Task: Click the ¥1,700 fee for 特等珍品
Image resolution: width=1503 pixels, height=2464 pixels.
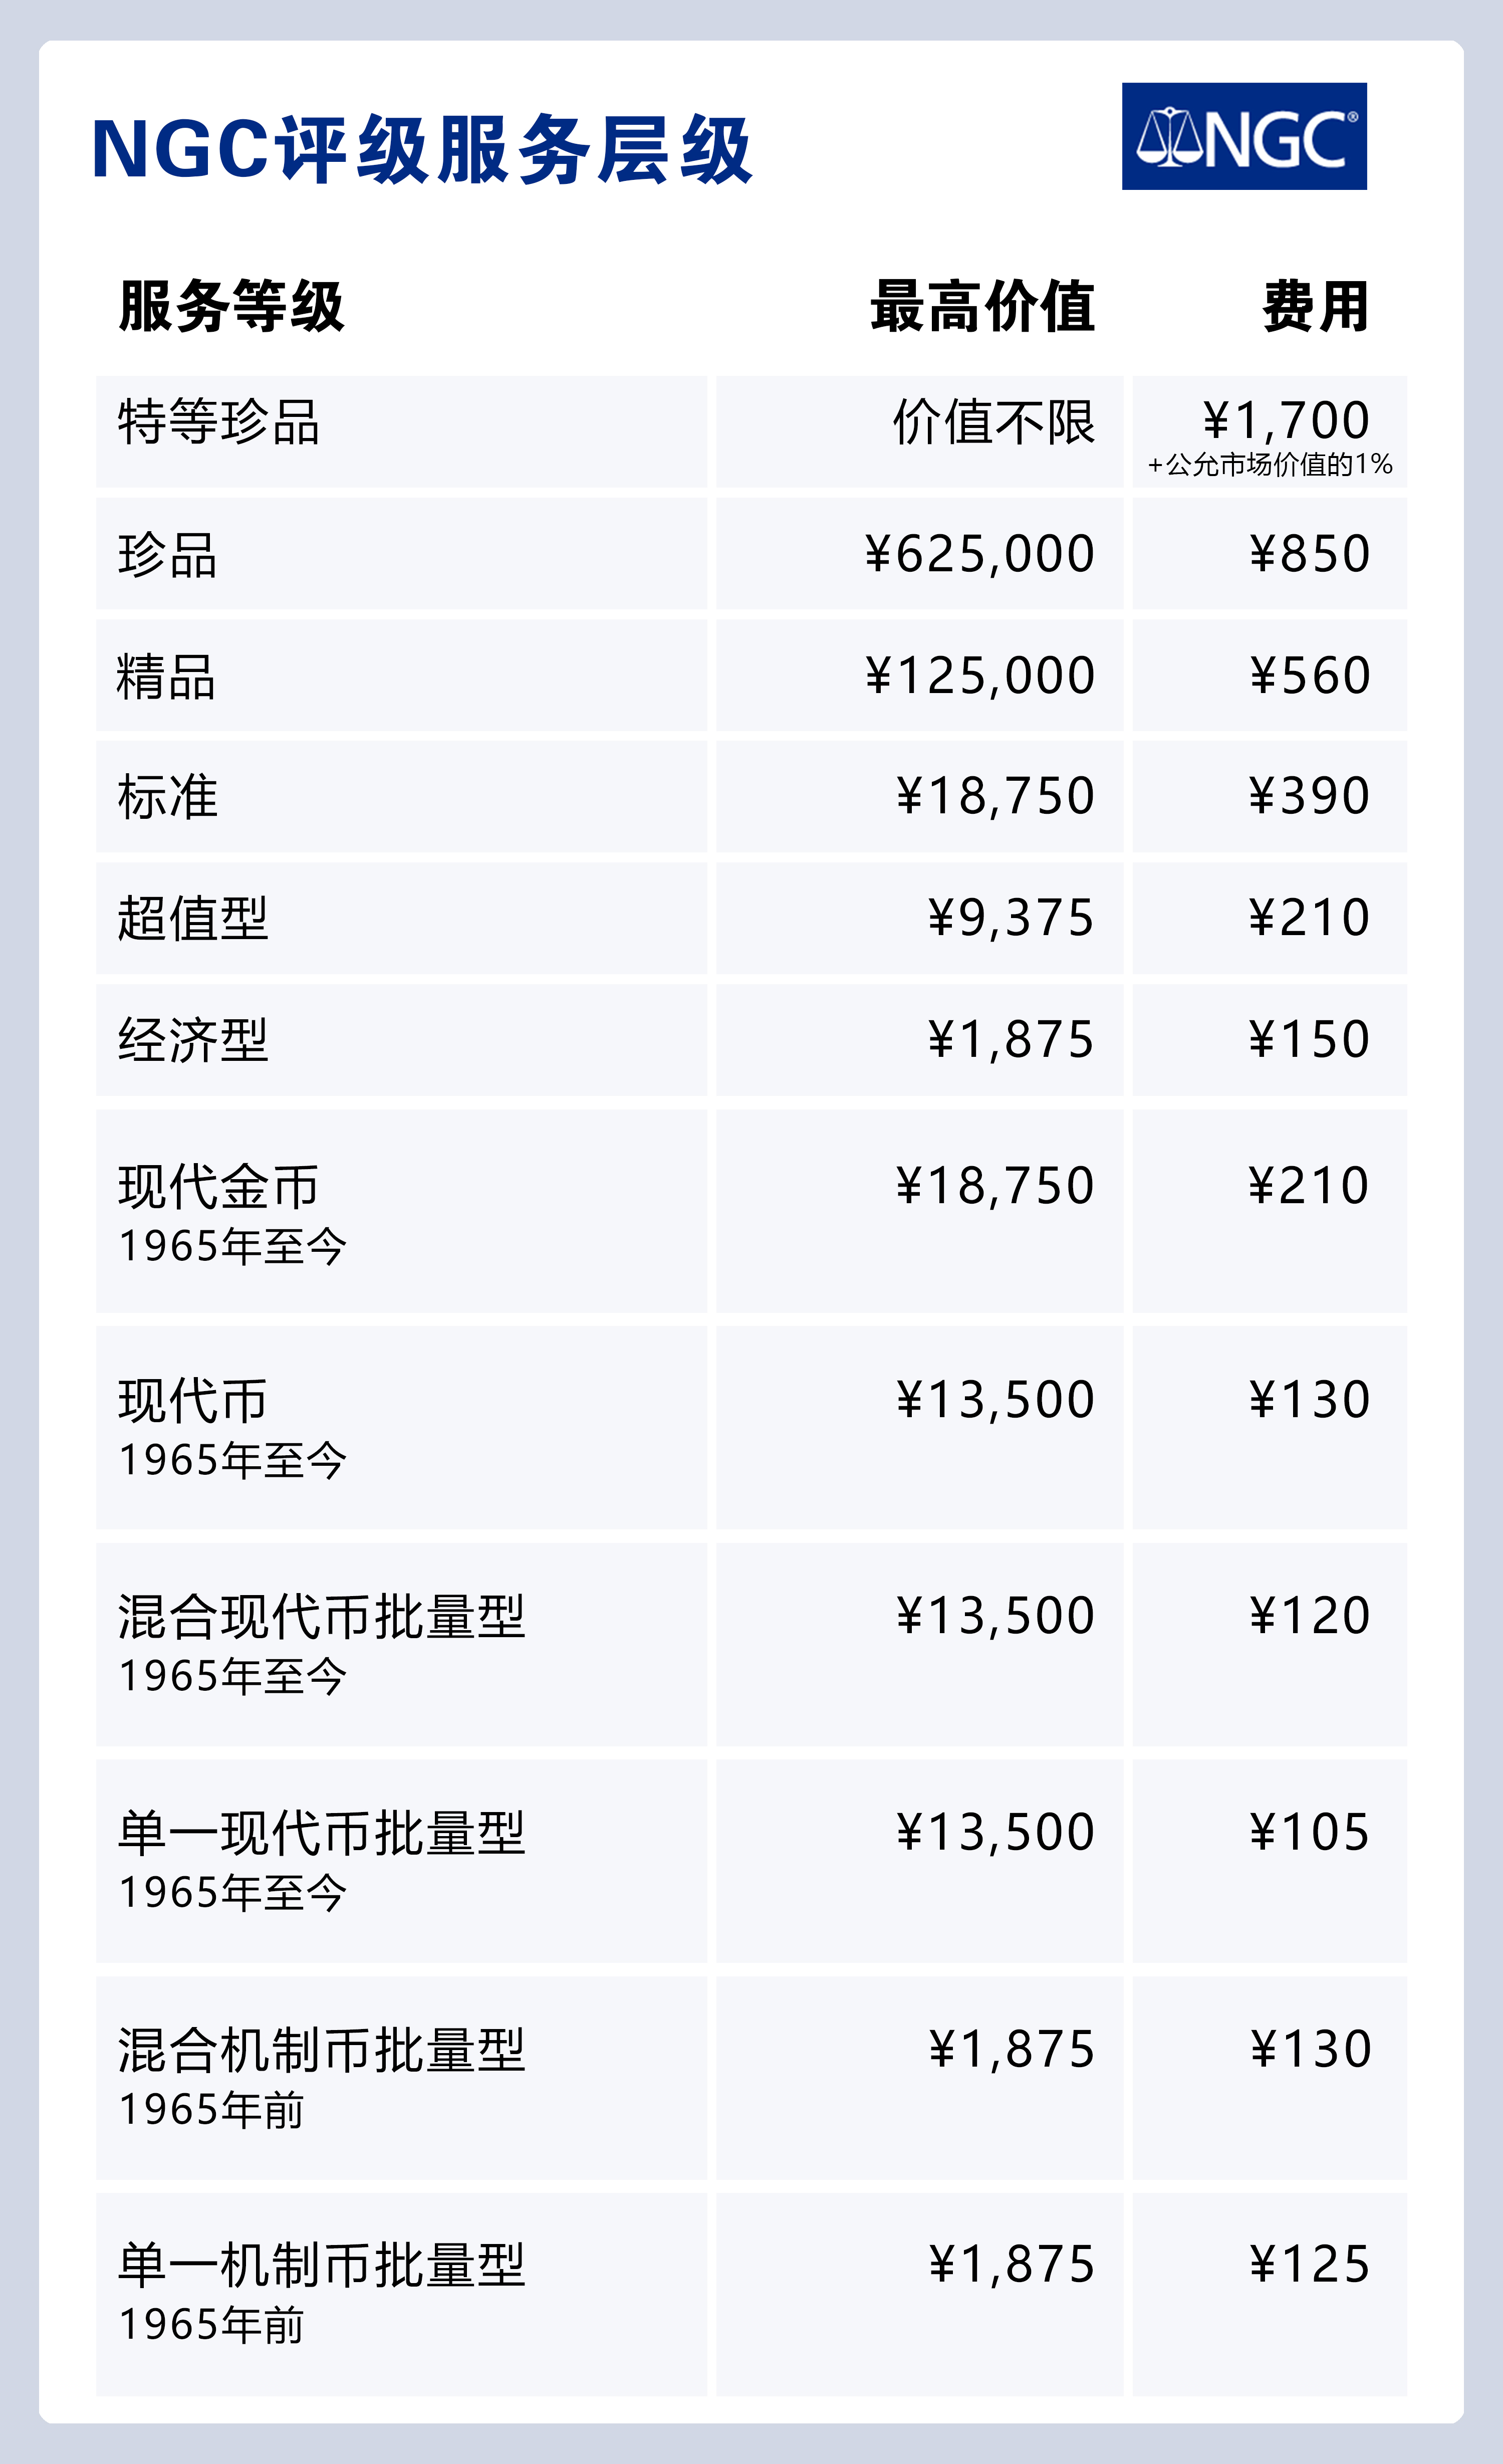Action: click(x=1285, y=420)
